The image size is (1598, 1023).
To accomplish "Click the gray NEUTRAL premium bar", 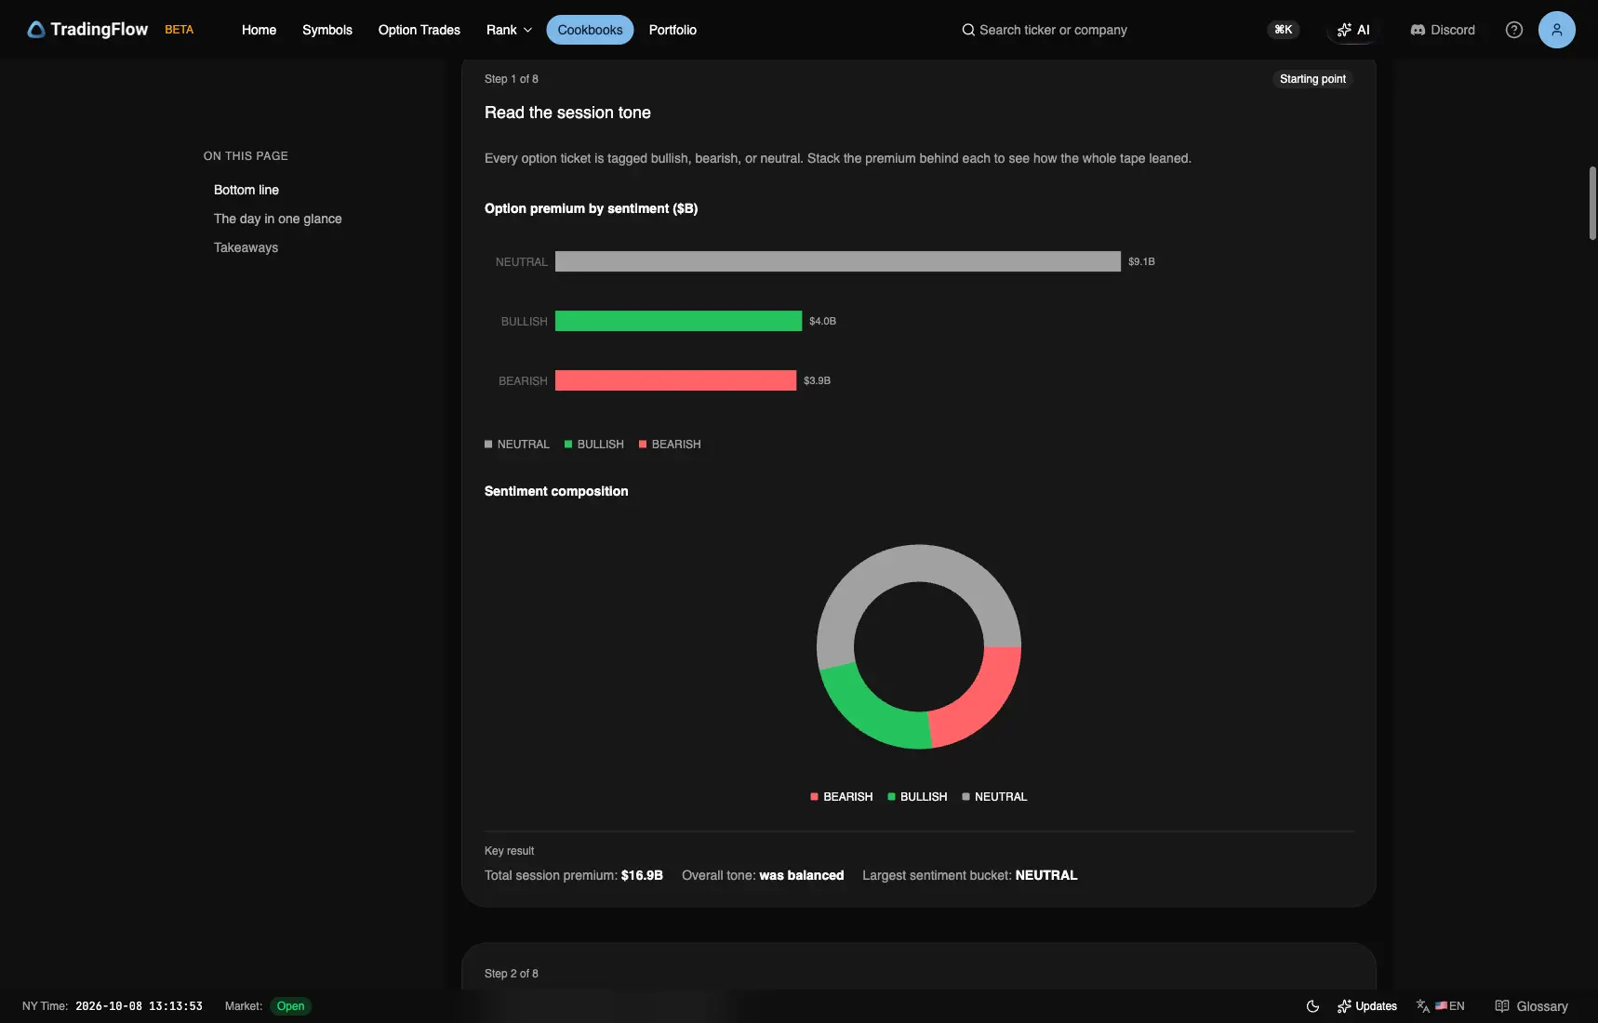I will 838,261.
